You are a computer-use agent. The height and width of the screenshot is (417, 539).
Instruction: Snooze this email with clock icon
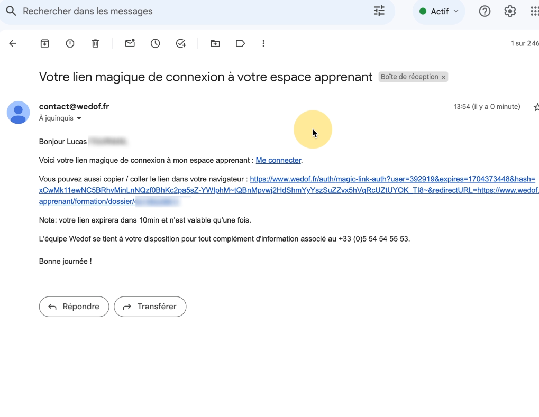pyautogui.click(x=155, y=43)
